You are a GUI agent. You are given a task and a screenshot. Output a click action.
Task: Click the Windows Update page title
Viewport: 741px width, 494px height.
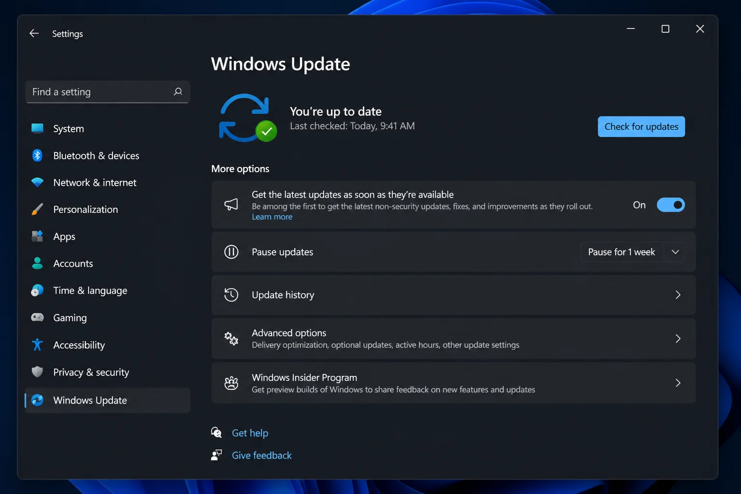281,64
